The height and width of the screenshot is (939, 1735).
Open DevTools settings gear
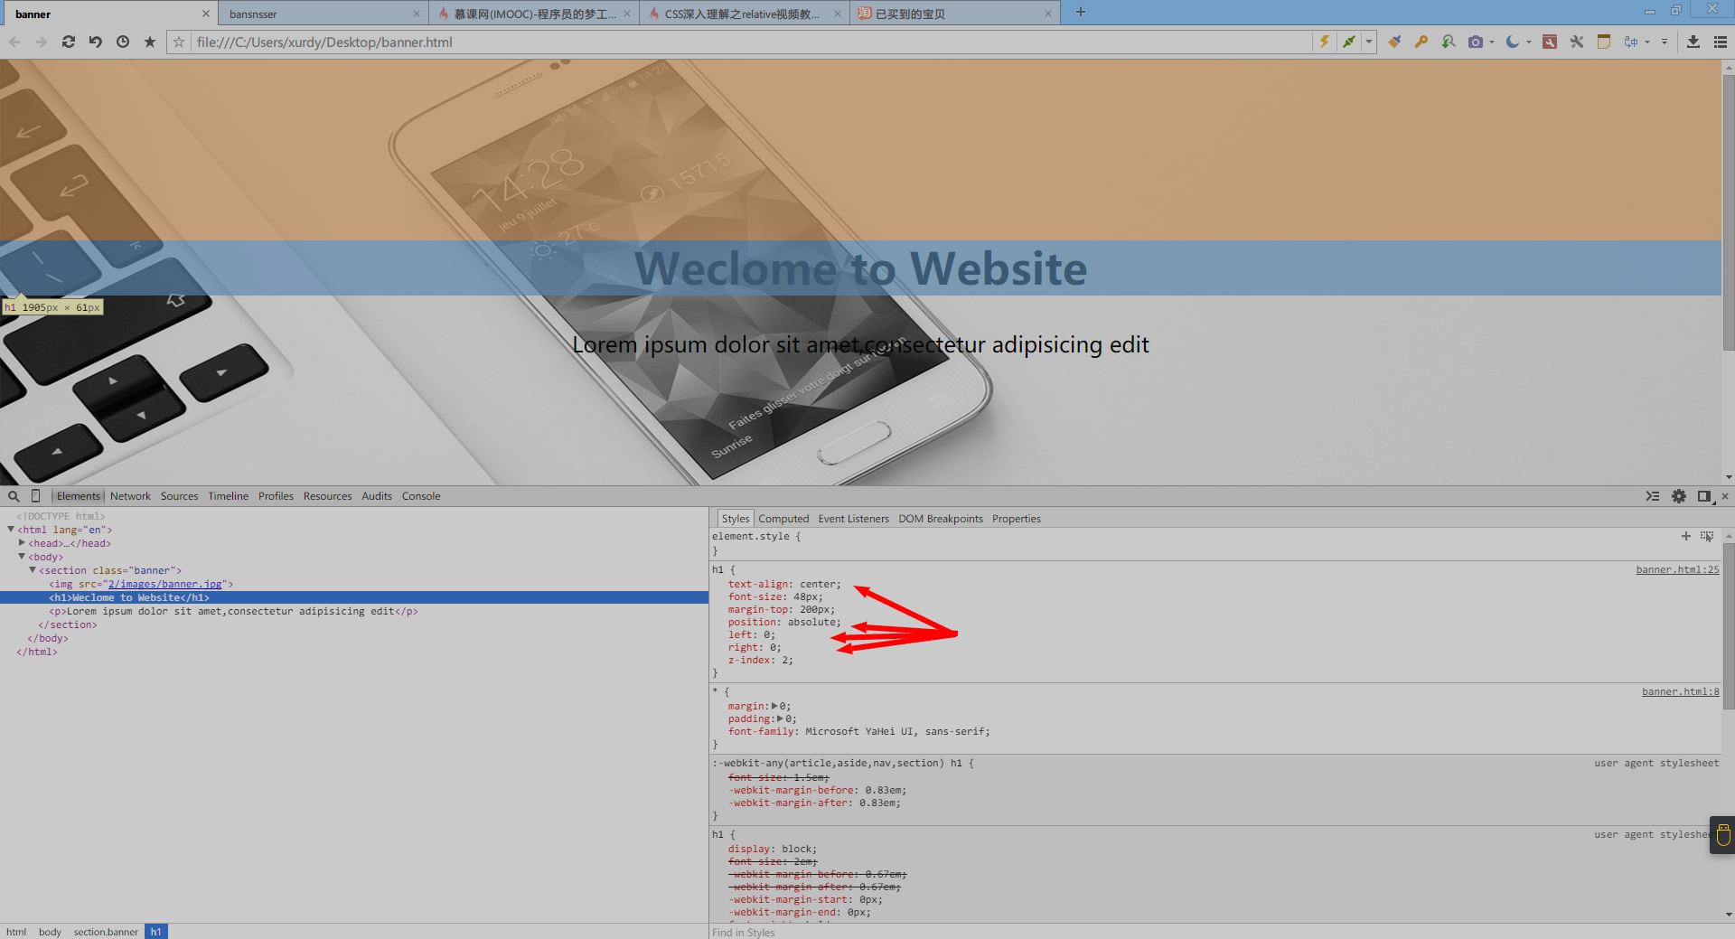click(x=1679, y=496)
